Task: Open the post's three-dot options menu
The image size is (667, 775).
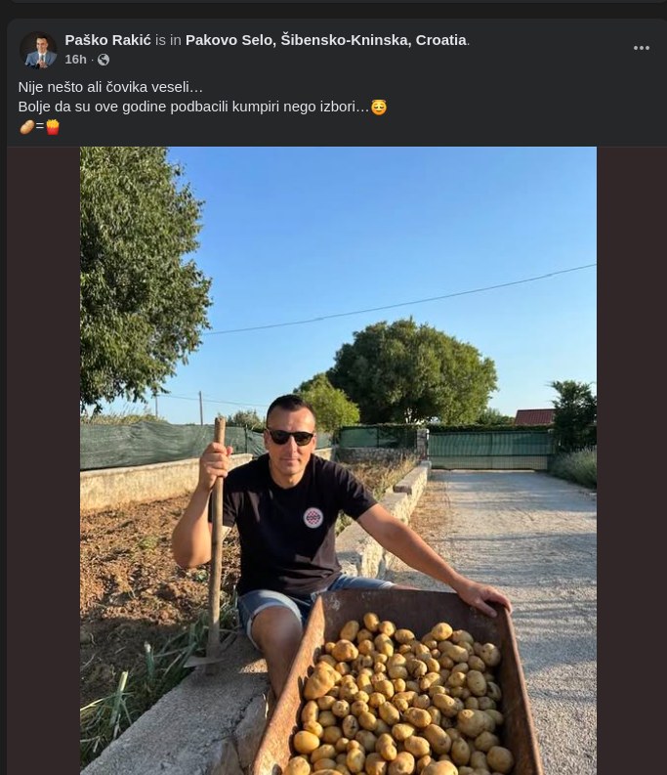Action: 641,48
